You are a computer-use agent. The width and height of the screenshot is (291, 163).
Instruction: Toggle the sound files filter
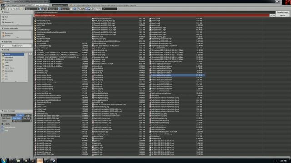(x=96, y=9)
